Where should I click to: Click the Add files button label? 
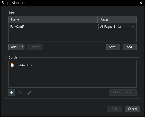(14, 47)
